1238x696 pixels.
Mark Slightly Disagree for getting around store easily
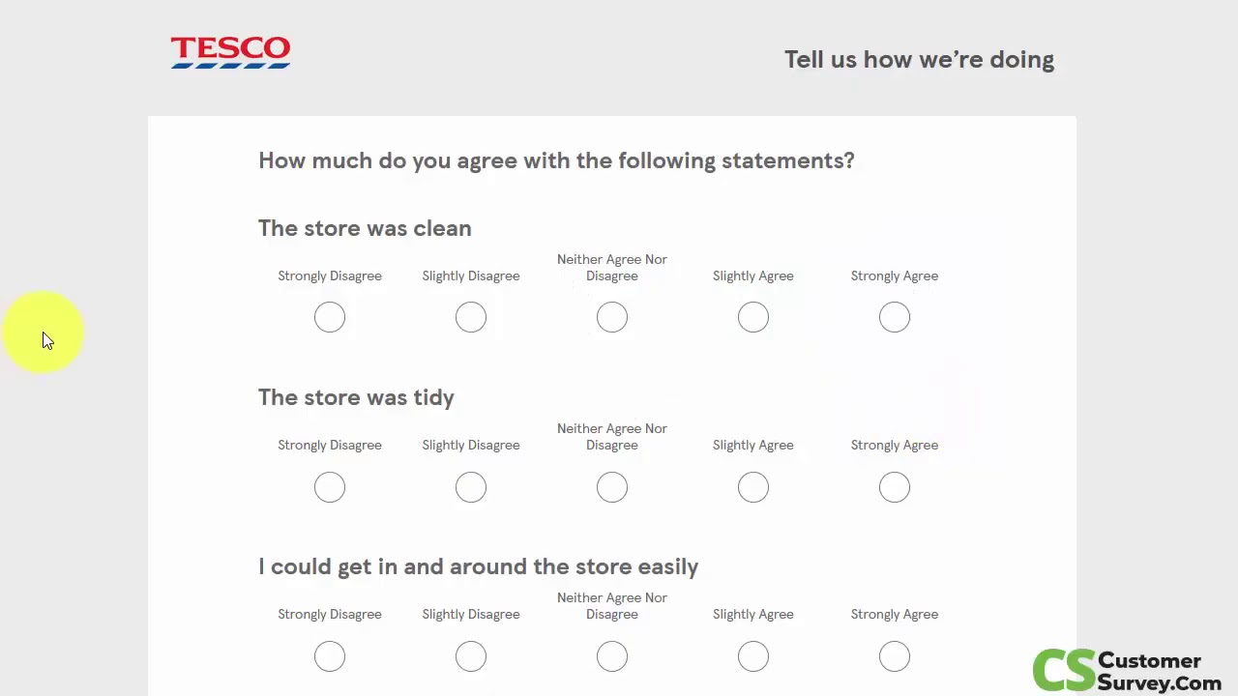471,656
